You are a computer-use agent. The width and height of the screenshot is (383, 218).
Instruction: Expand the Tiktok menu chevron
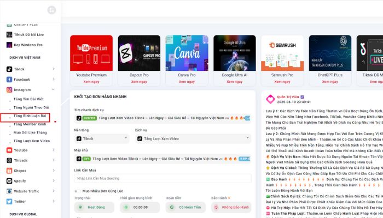(54, 69)
